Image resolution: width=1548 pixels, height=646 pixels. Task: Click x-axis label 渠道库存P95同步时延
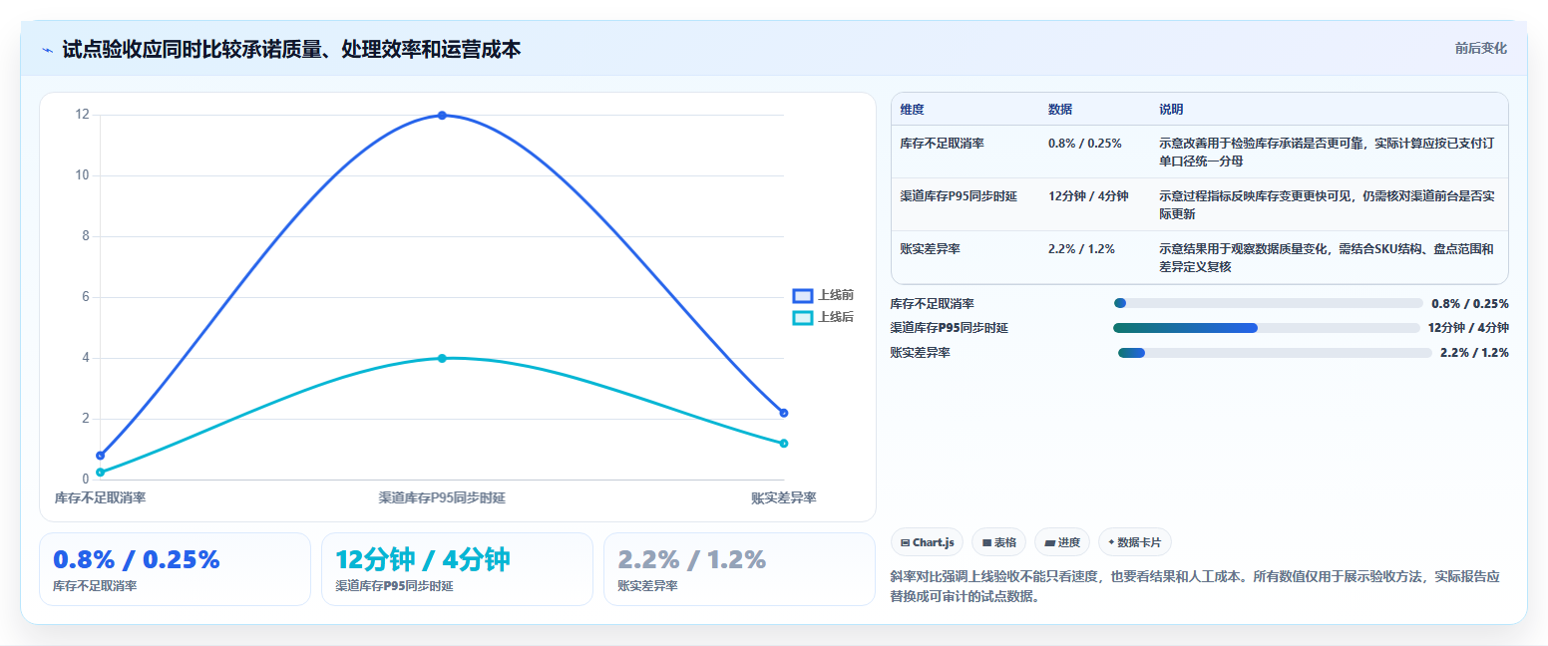[442, 497]
